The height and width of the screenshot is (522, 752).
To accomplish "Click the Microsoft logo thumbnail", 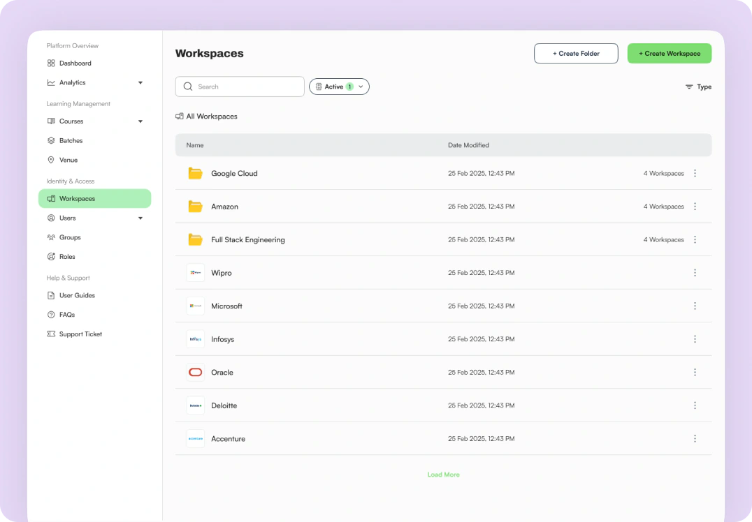I will pyautogui.click(x=195, y=306).
